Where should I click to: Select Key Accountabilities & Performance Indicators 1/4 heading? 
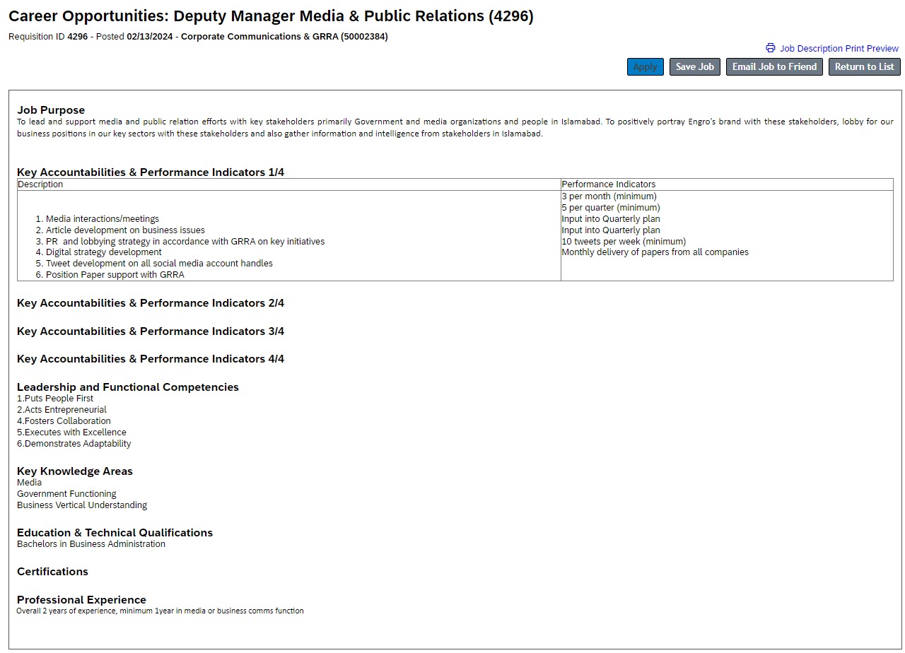pyautogui.click(x=151, y=172)
